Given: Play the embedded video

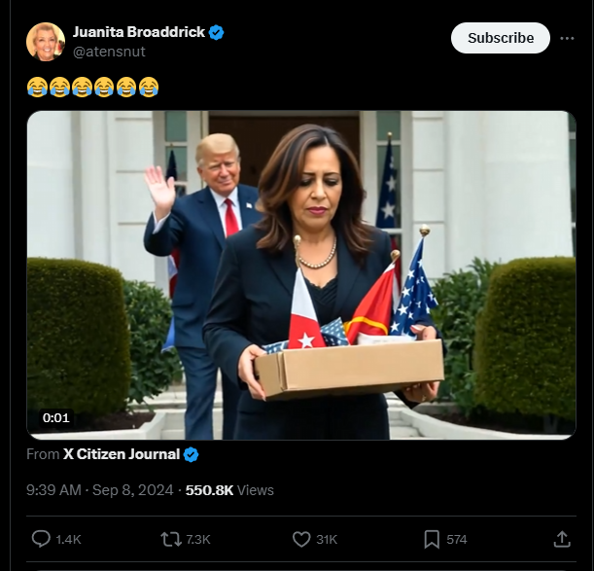Looking at the screenshot, I should (x=301, y=275).
